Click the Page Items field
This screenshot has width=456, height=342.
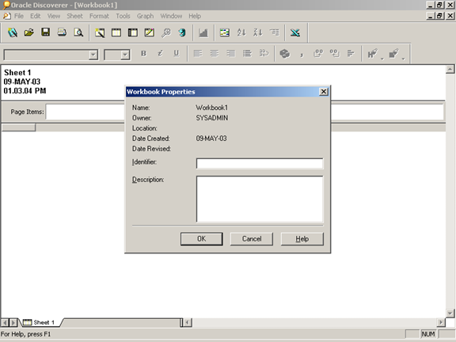(245, 112)
